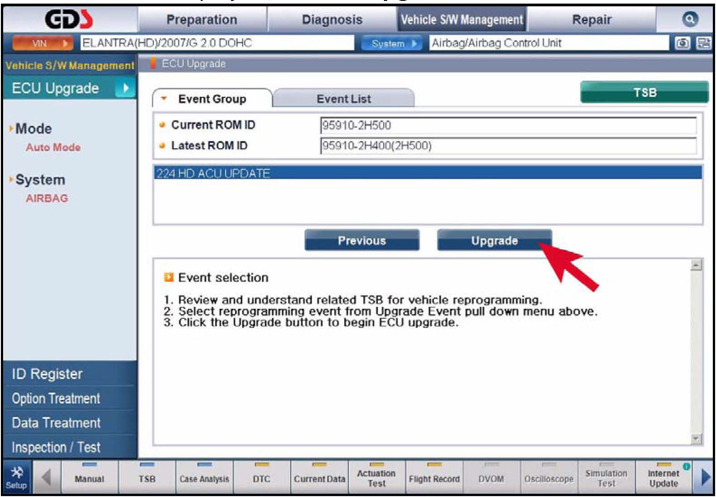Open Inspection / Test menu
Image resolution: width=716 pixels, height=497 pixels.
[x=70, y=447]
